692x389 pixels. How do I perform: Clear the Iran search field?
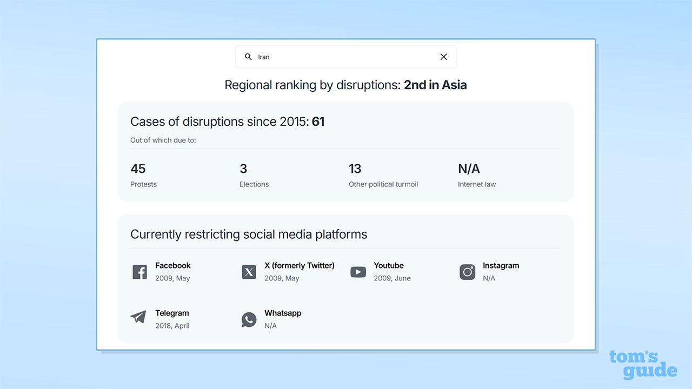443,57
